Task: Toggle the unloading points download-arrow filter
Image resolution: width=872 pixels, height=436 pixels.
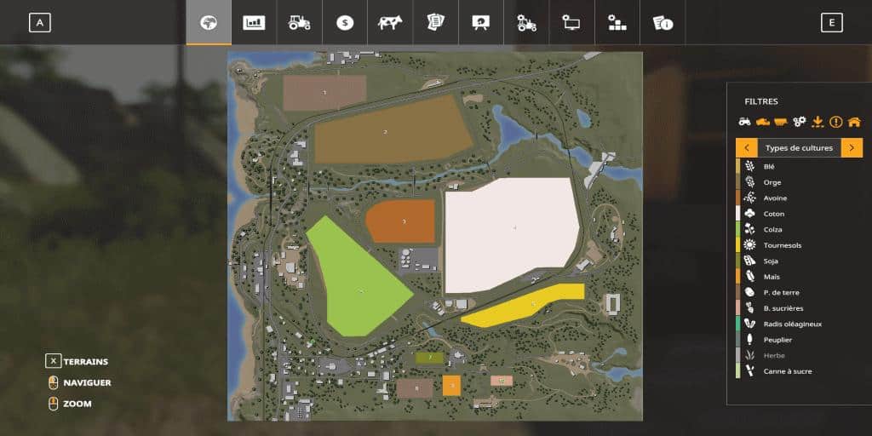Action: click(817, 122)
